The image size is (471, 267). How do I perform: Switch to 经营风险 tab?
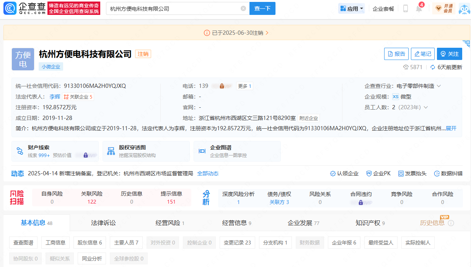pos(170,223)
